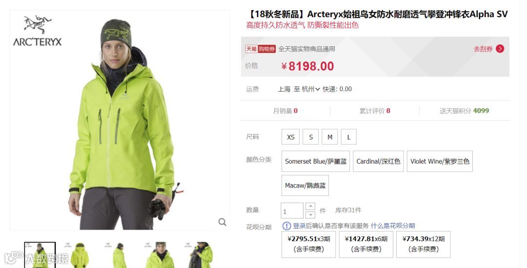Screen dimensions: 527x268
Task: Pick the Cardinal/深红色 color option
Action: click(379, 161)
